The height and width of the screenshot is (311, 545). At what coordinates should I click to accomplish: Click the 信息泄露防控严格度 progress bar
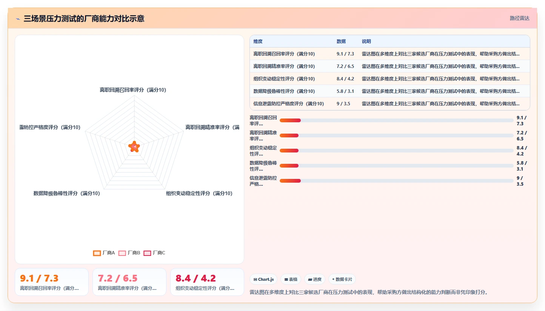(x=397, y=181)
